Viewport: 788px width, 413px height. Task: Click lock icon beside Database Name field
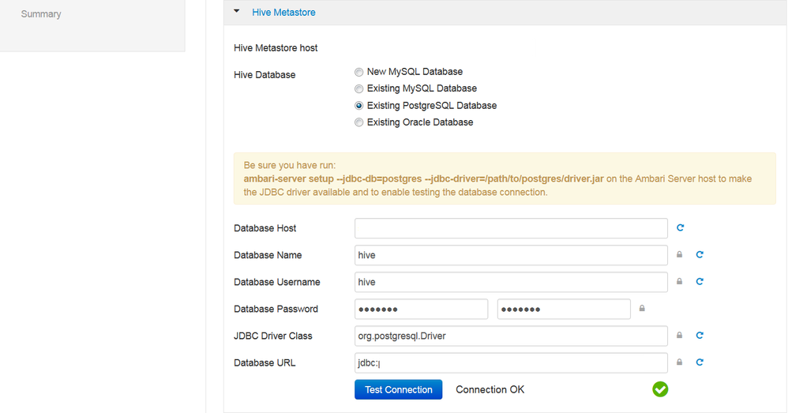tap(679, 255)
